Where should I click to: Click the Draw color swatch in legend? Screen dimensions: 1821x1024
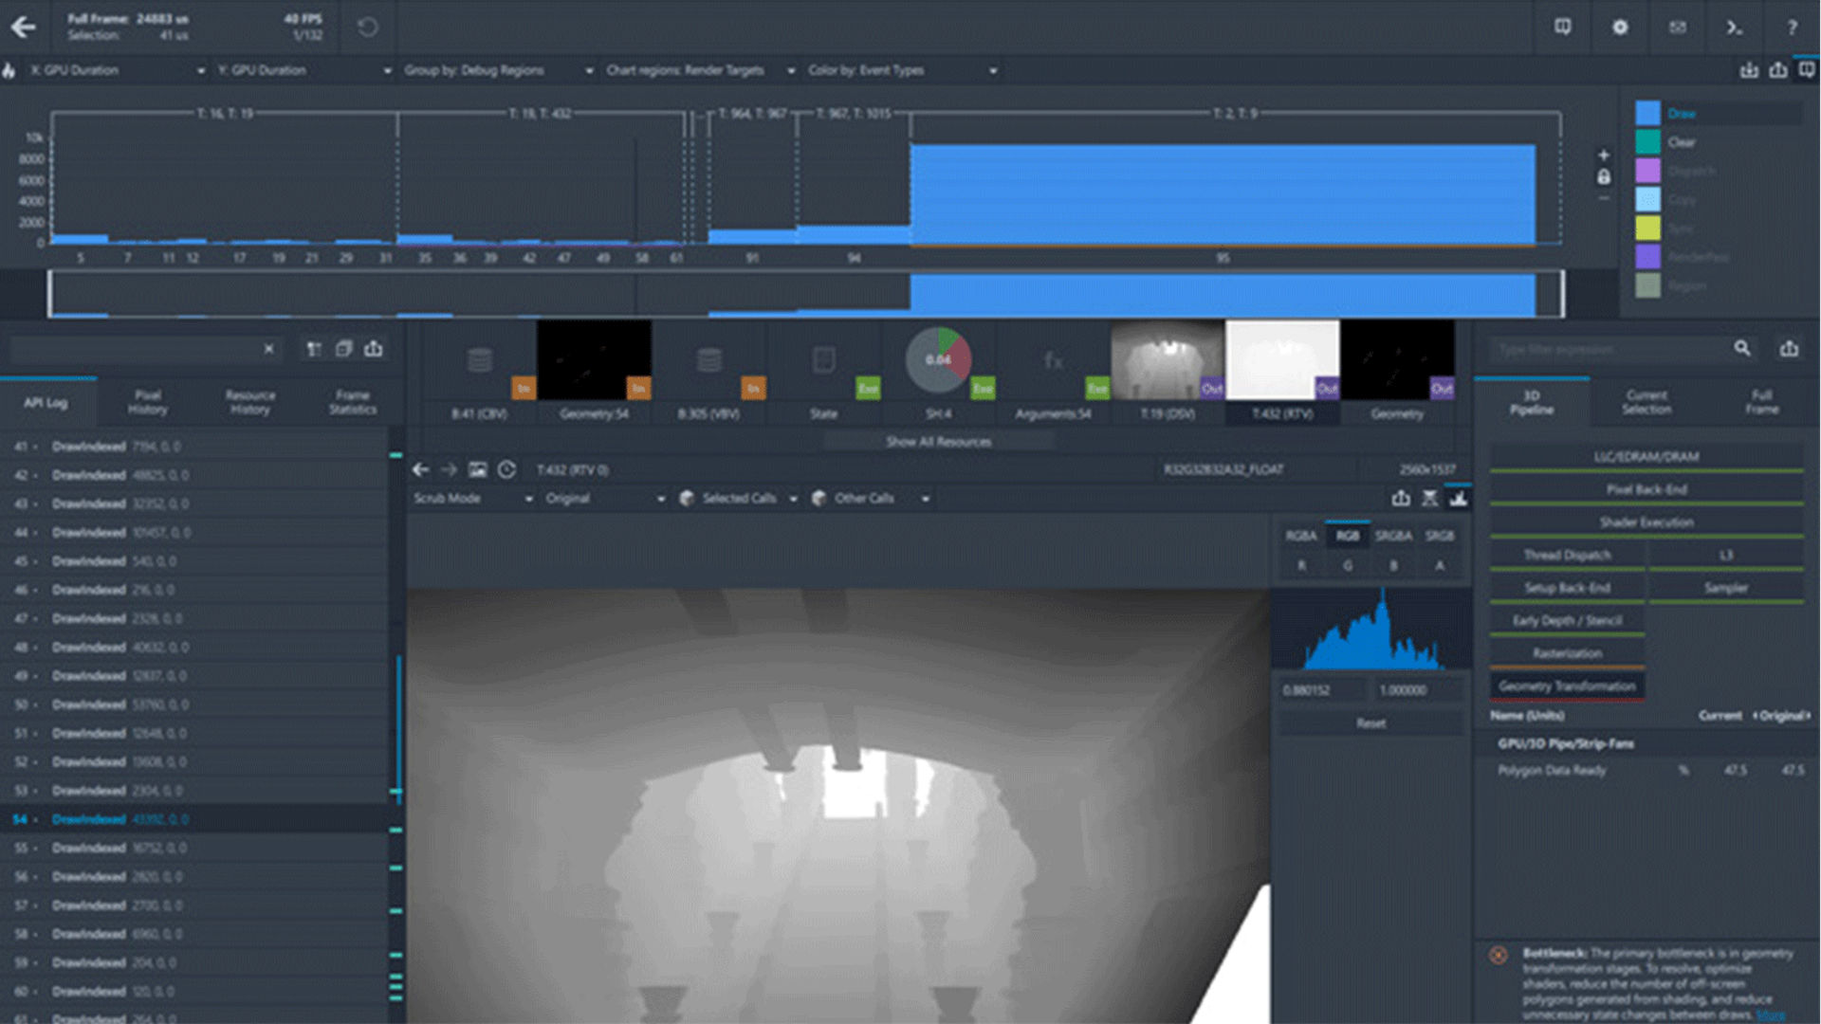point(1648,113)
